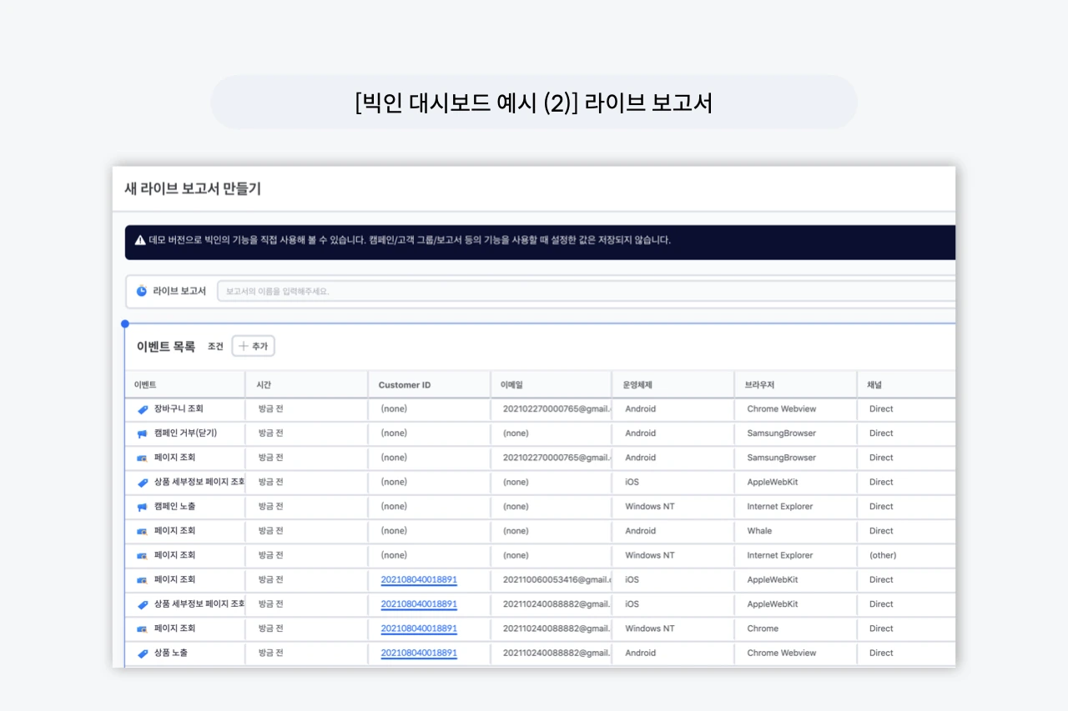Click the email cell 202110060053416@gmail
Image resolution: width=1068 pixels, height=711 pixels.
pos(557,580)
